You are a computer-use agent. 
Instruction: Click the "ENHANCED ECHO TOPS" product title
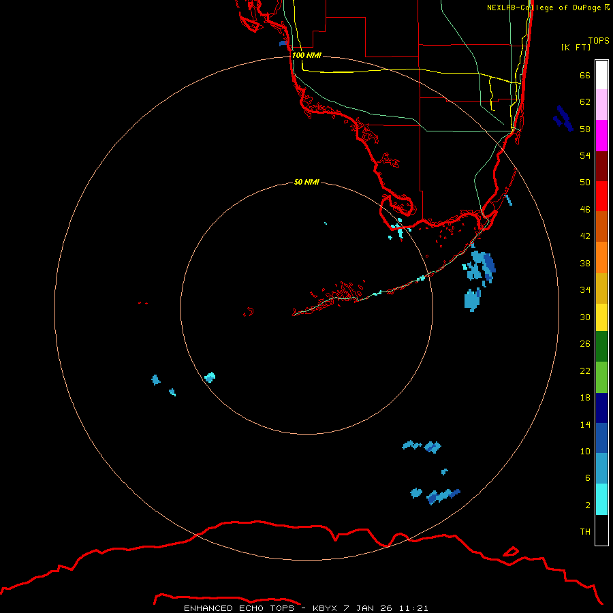pyautogui.click(x=239, y=608)
